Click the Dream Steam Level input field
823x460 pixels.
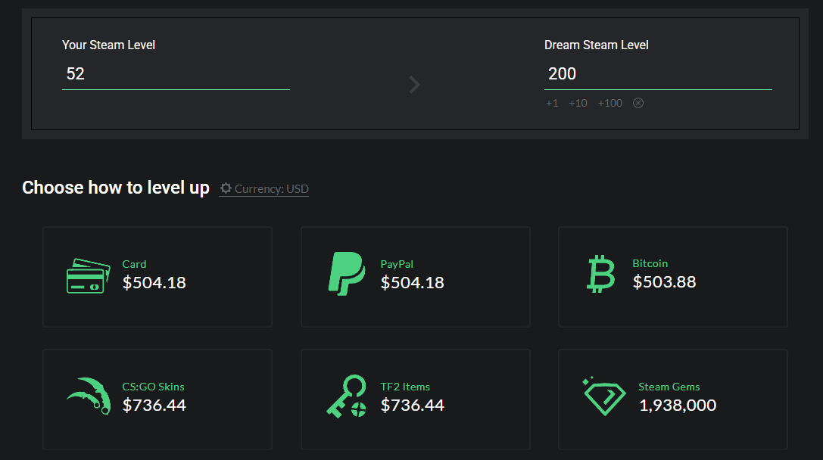coord(657,74)
